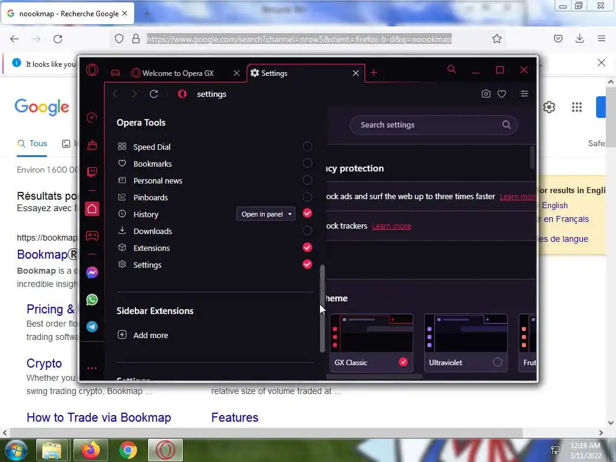Close the Opera Settings tab
The image size is (616, 462).
coord(356,73)
